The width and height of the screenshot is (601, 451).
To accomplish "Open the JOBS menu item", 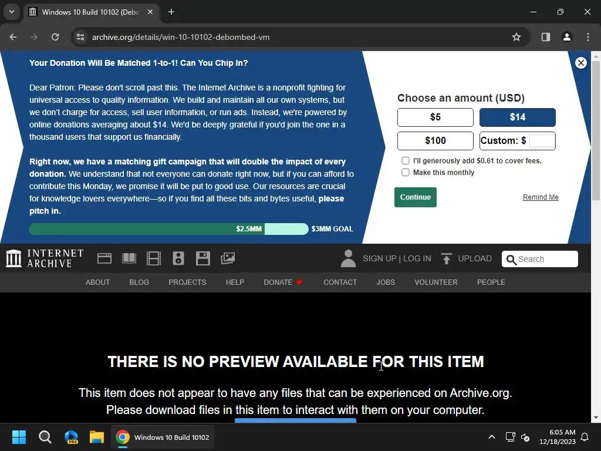I will [x=386, y=282].
